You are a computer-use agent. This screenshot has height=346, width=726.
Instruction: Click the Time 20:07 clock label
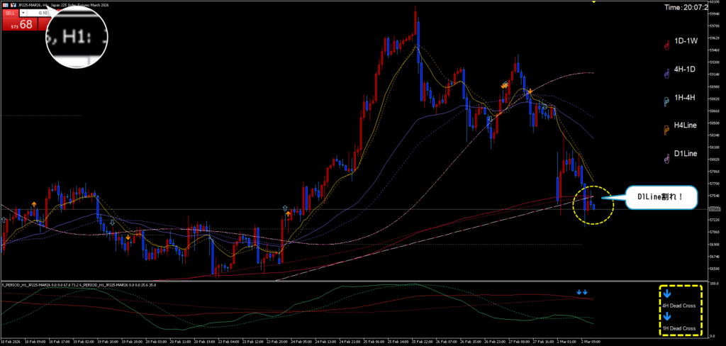(693, 7)
